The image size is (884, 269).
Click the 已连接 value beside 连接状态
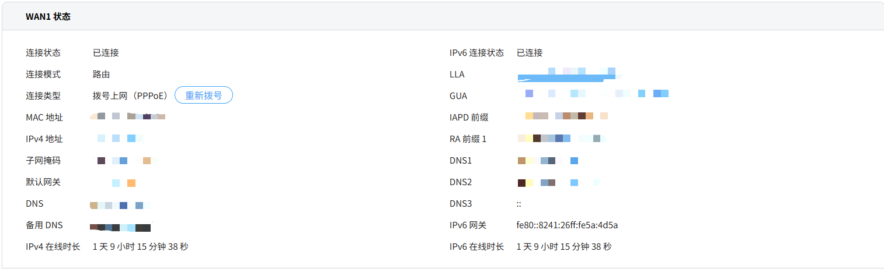click(x=106, y=53)
